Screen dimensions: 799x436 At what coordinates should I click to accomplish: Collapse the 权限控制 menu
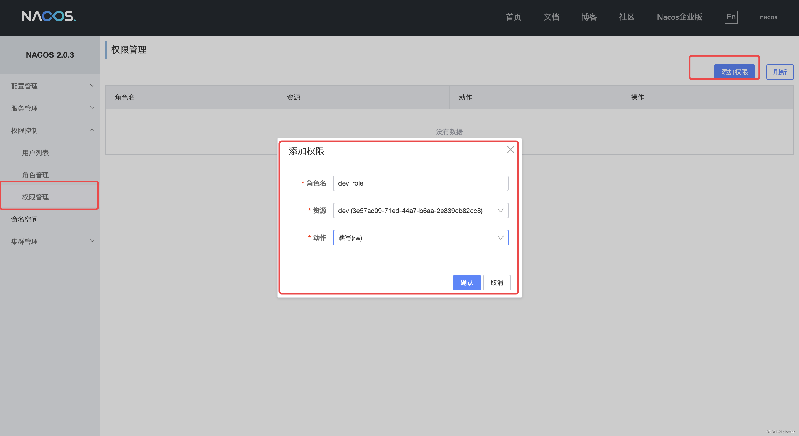click(x=50, y=130)
